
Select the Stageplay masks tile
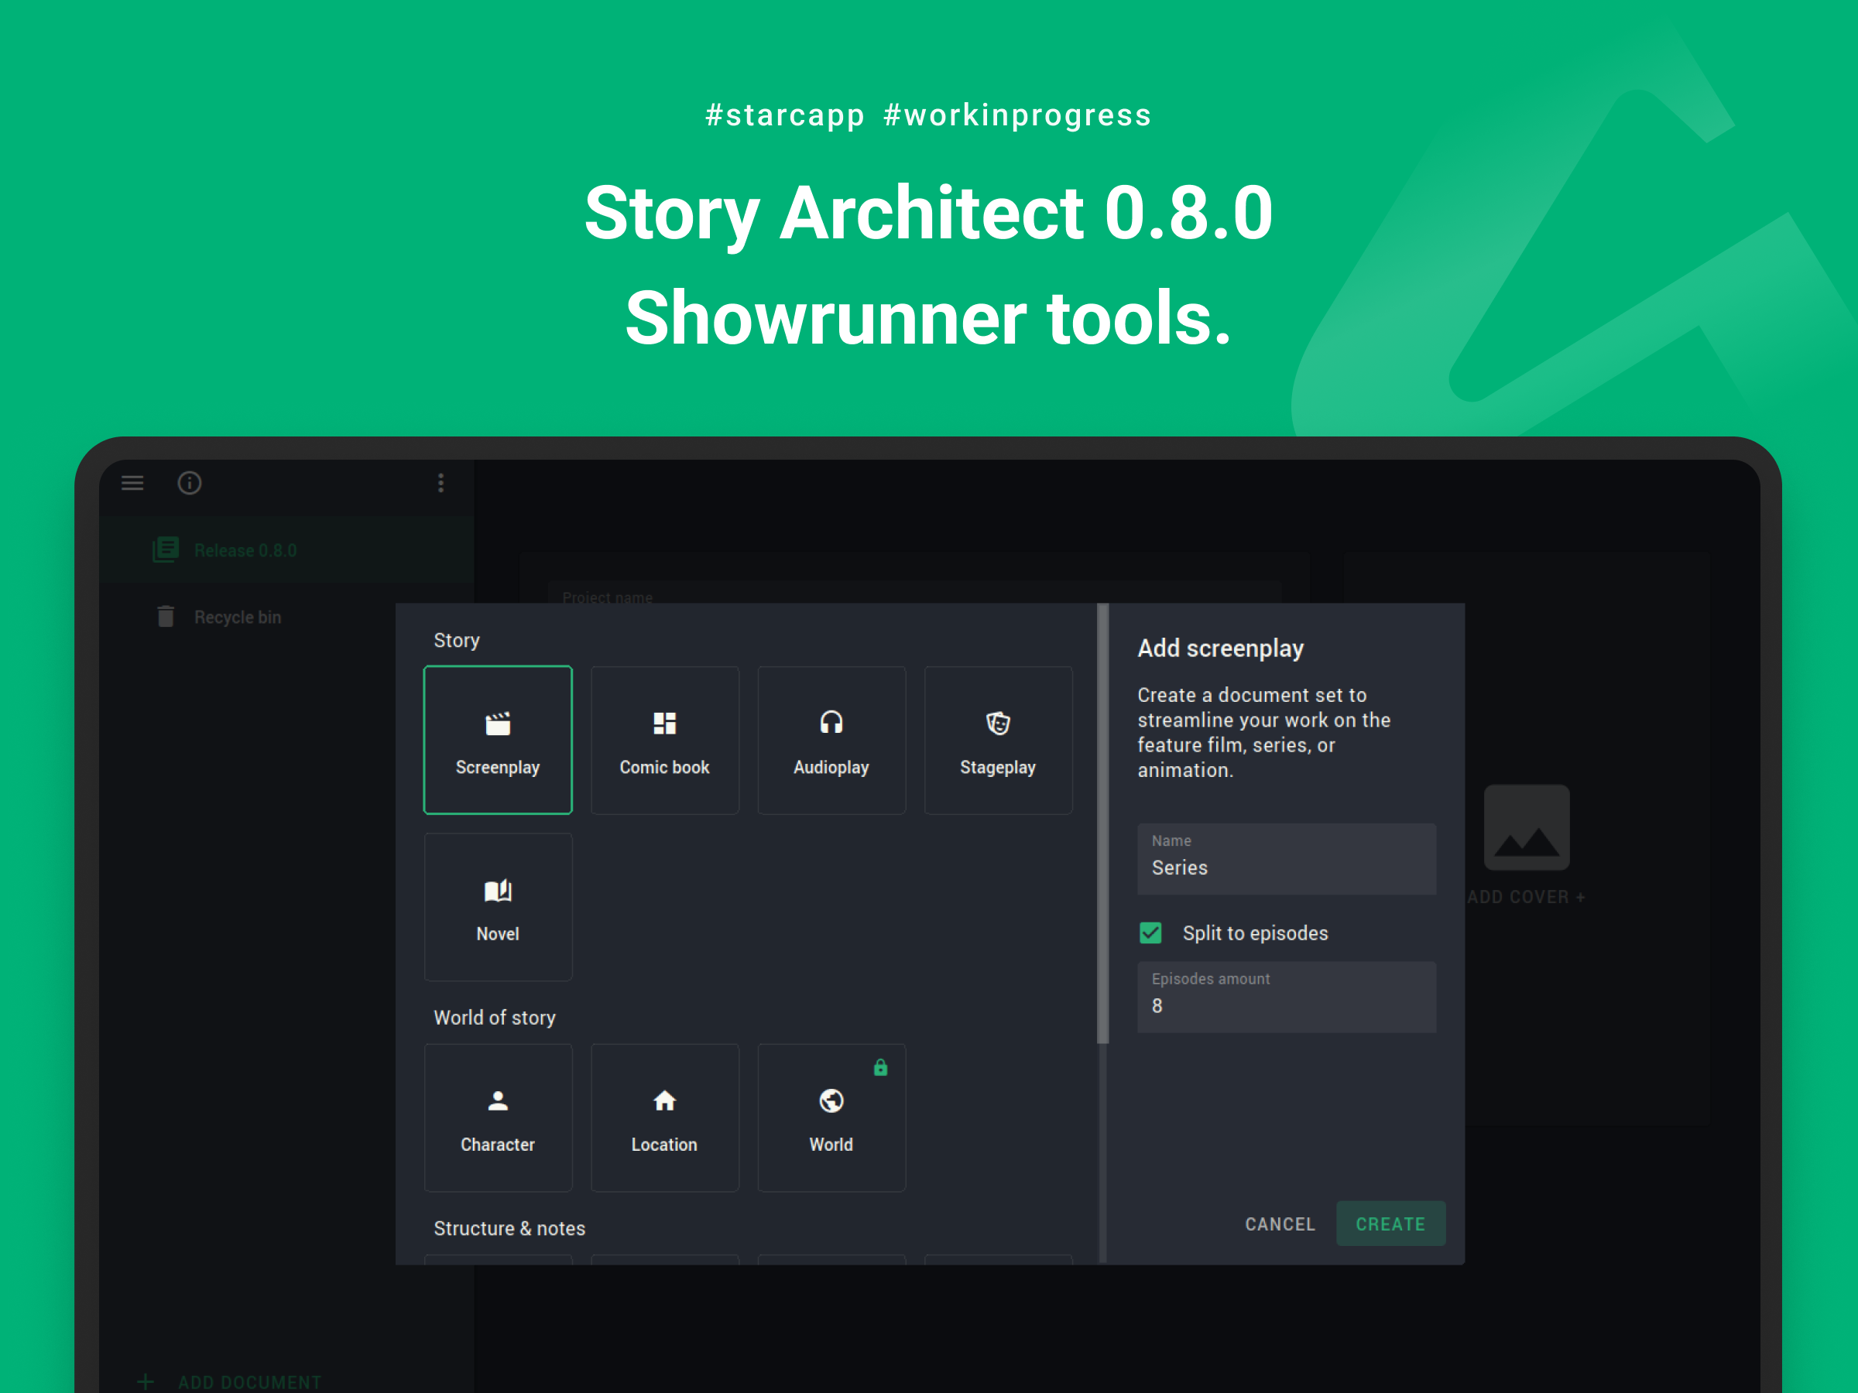coord(997,740)
